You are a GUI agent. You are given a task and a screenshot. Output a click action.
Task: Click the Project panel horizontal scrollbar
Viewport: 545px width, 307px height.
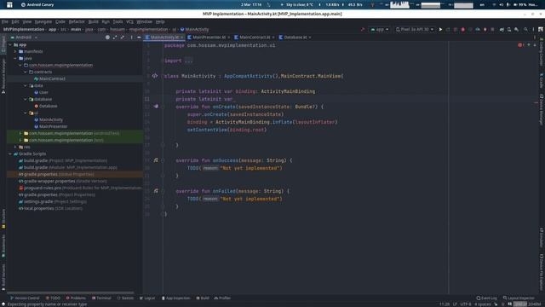70,293
